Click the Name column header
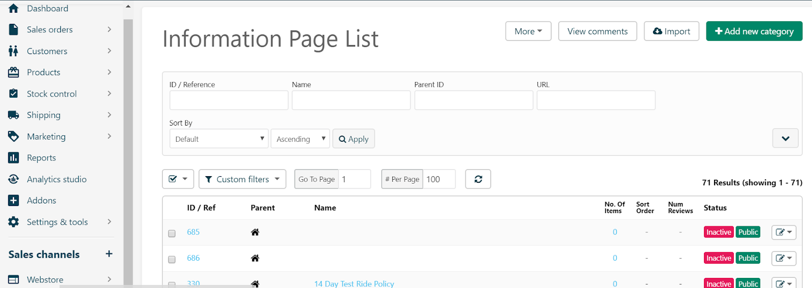Screen dimensions: 812x288 coord(325,208)
